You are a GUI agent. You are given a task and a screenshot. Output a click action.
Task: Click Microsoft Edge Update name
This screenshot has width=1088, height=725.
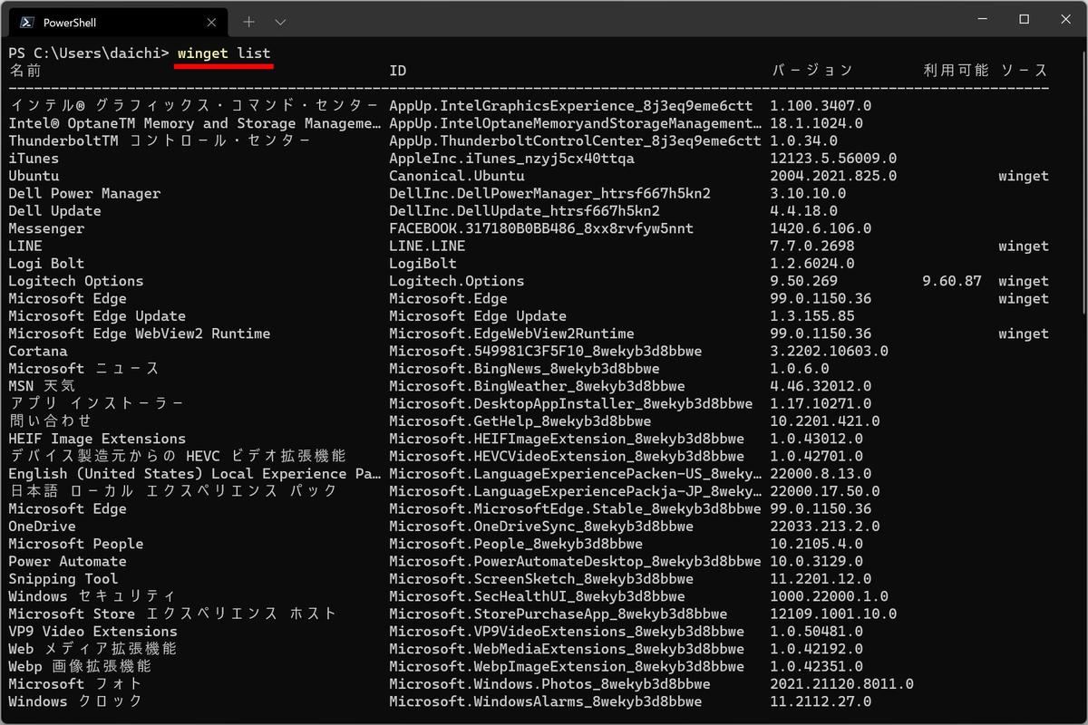coord(97,316)
